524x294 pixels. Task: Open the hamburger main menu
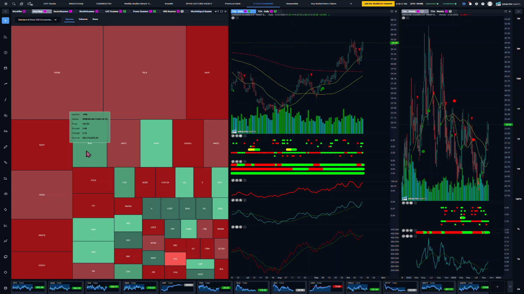[6, 4]
